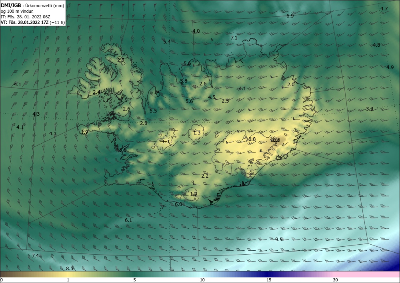Click the 6.0 value on the south coast
Viewport: 400px width, 283px height.
[x=178, y=204]
